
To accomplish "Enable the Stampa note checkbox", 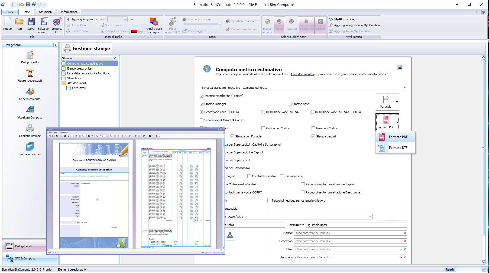I will click(x=290, y=104).
